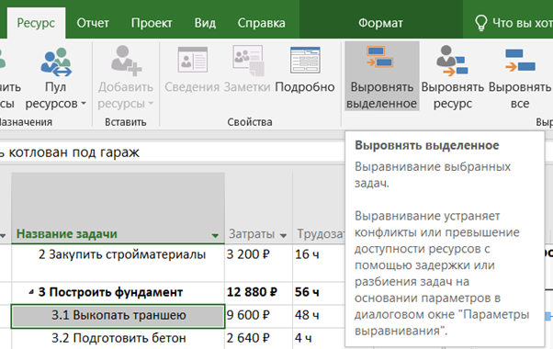
Task: Click the Трудозатраты column header
Action: tap(319, 208)
